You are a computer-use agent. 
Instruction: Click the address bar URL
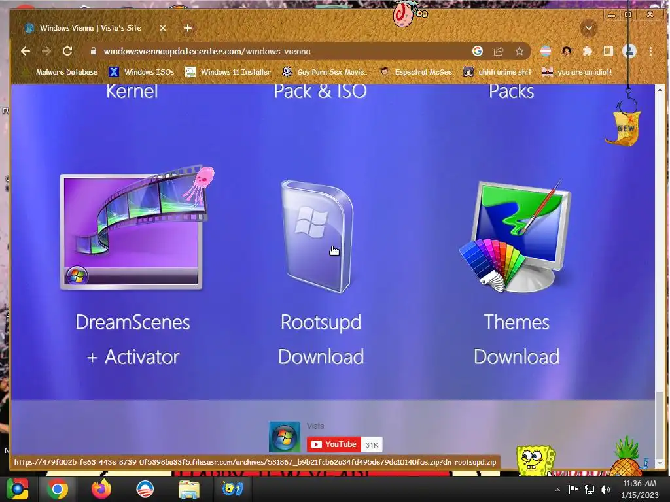click(207, 51)
